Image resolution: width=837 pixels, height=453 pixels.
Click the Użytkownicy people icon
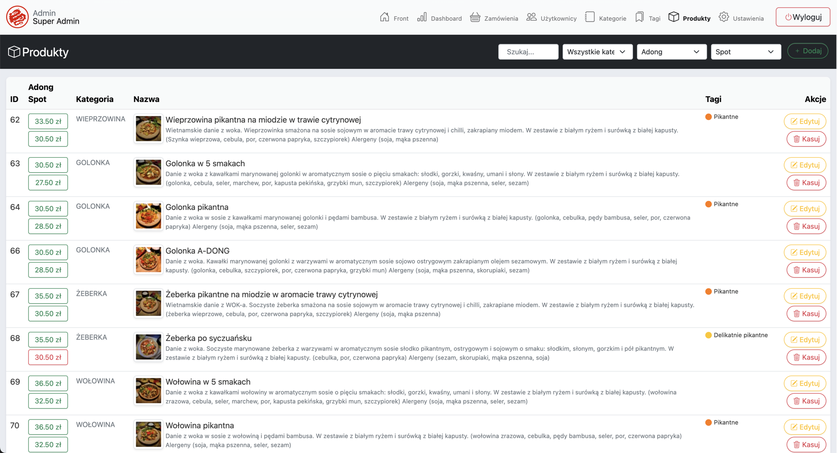(x=531, y=17)
